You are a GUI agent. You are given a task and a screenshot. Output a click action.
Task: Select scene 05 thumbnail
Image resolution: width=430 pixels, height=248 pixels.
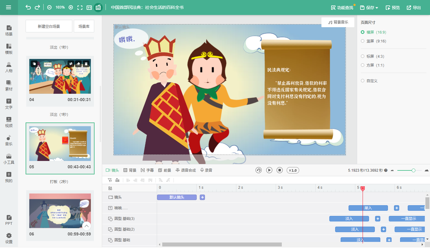click(60, 144)
